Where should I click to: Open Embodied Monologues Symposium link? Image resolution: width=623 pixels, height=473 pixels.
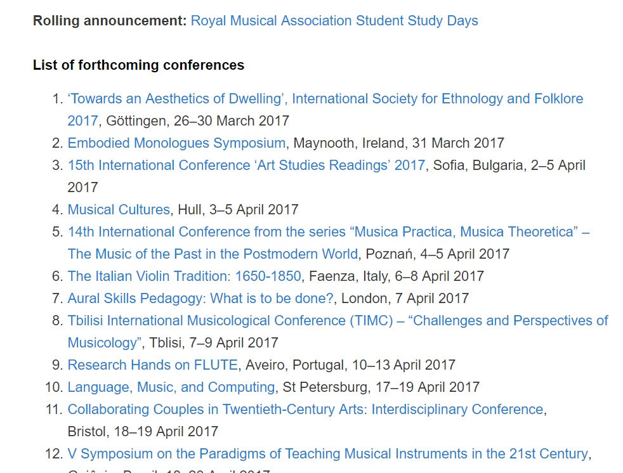pos(176,143)
